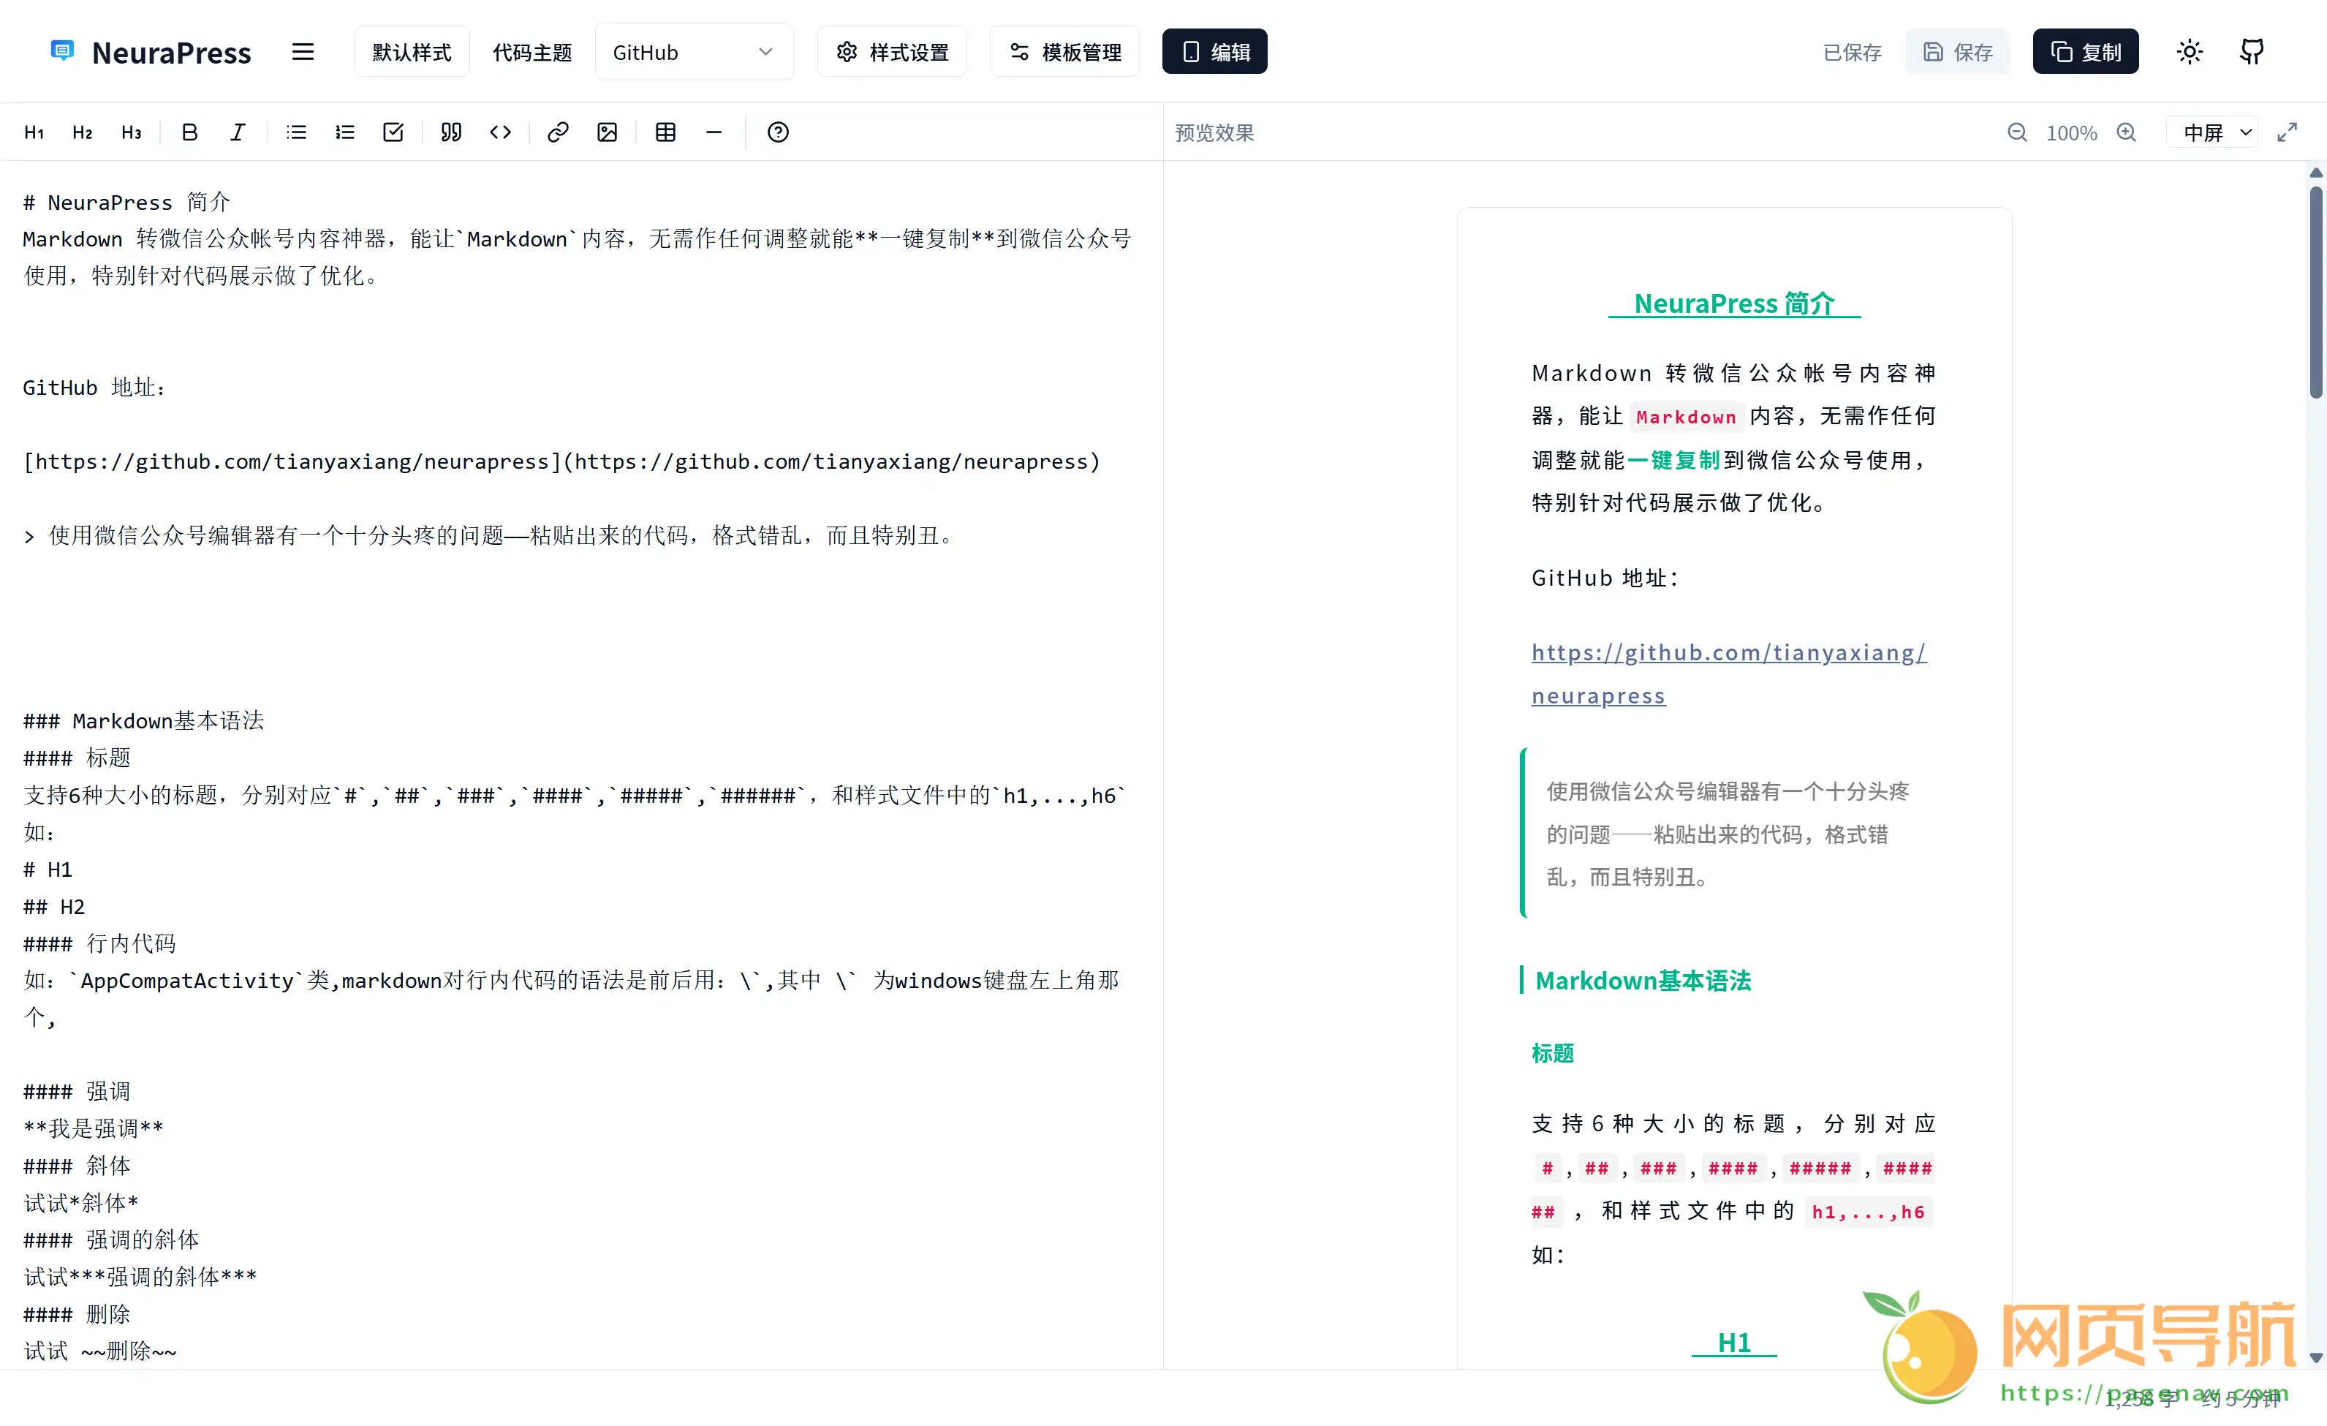The width and height of the screenshot is (2327, 1426).
Task: Click the 复制 copy button
Action: tap(2085, 52)
